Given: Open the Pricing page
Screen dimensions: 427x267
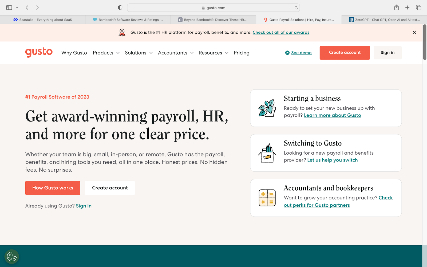Looking at the screenshot, I should [x=242, y=53].
